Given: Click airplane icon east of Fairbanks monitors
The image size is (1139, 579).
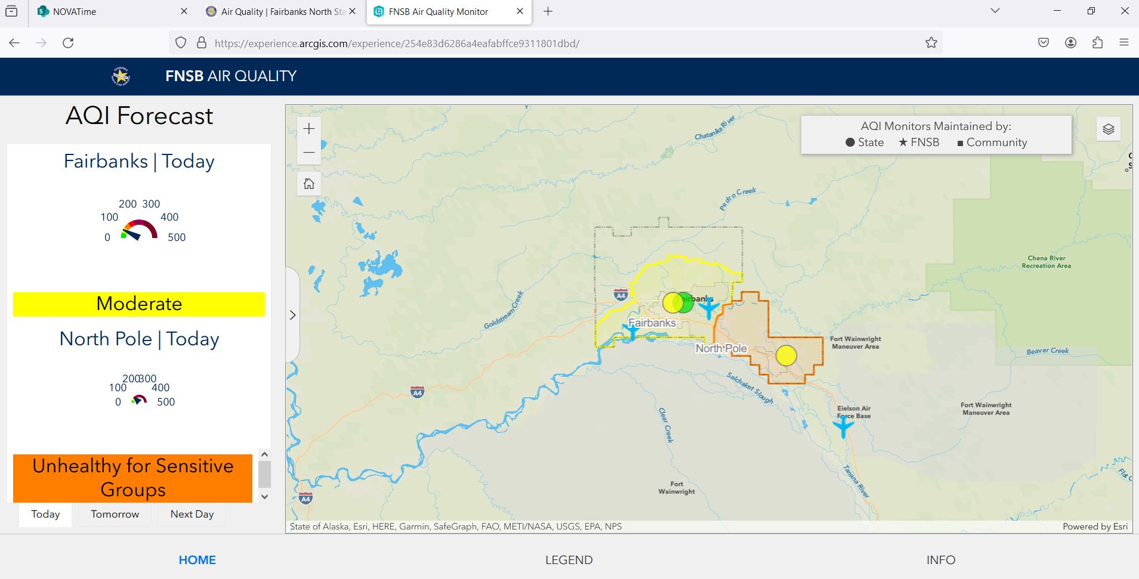Looking at the screenshot, I should pos(709,309).
